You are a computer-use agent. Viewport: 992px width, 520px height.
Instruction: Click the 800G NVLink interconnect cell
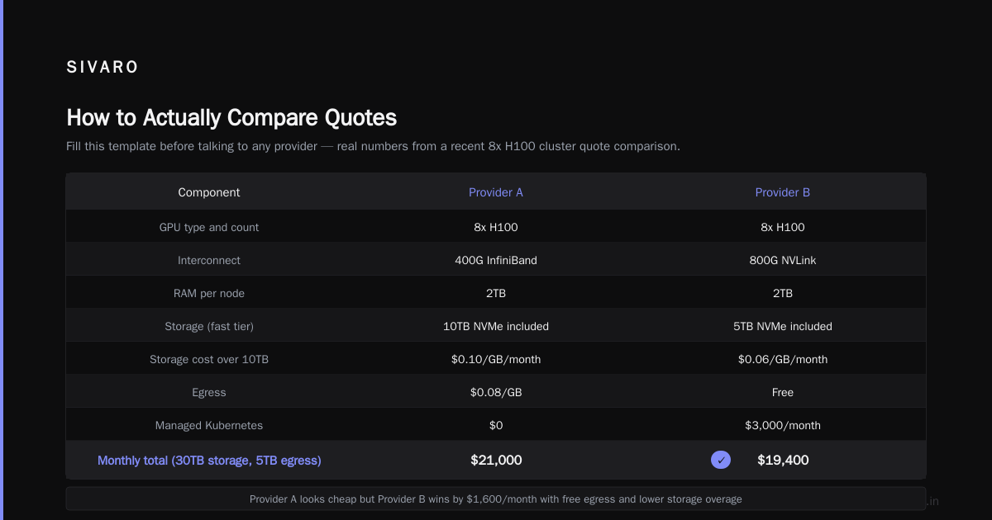tap(783, 260)
